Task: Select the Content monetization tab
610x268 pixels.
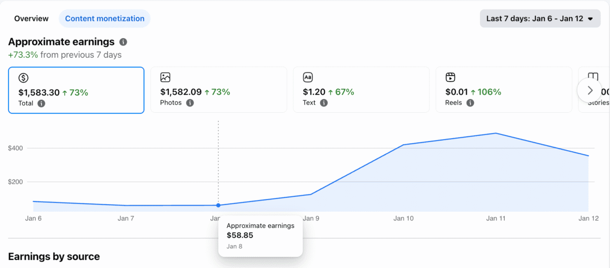Action: 105,19
